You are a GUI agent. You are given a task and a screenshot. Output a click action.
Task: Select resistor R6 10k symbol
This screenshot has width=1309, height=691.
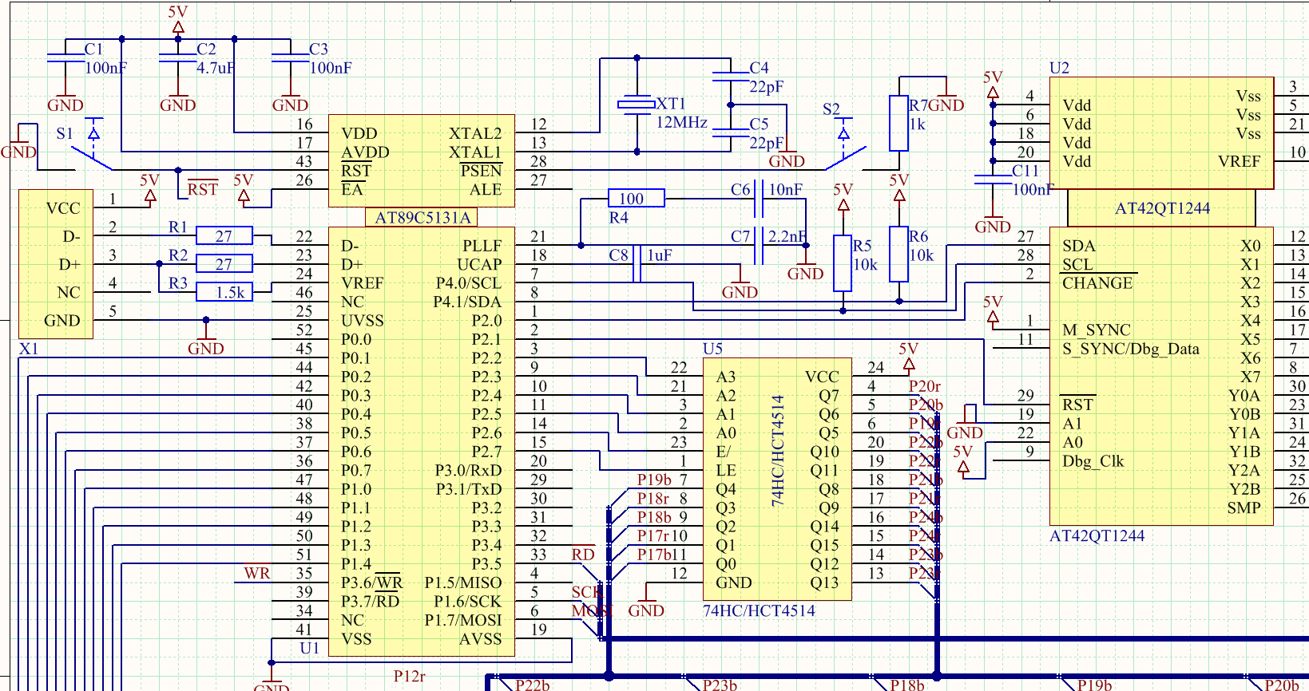click(899, 254)
